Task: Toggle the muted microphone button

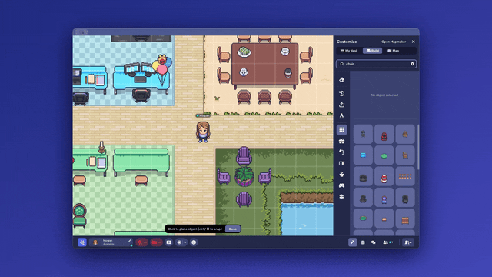Action: (x=140, y=242)
